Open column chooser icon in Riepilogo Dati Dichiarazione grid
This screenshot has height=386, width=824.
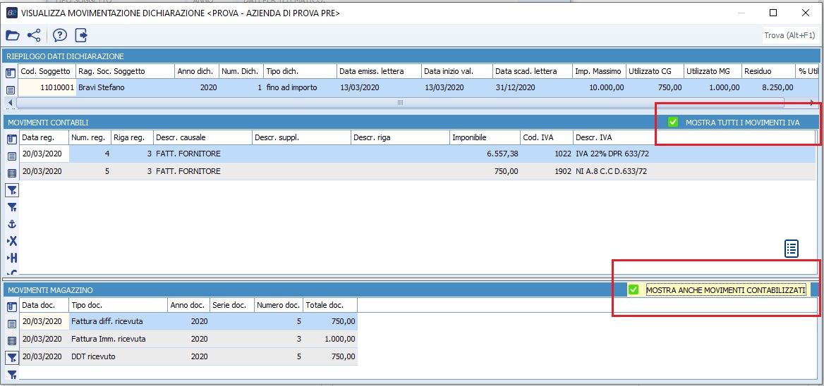(x=11, y=73)
